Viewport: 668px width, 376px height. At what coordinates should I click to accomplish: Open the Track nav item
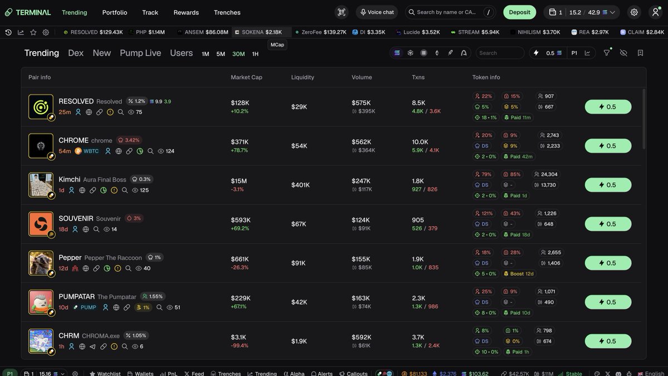click(150, 12)
